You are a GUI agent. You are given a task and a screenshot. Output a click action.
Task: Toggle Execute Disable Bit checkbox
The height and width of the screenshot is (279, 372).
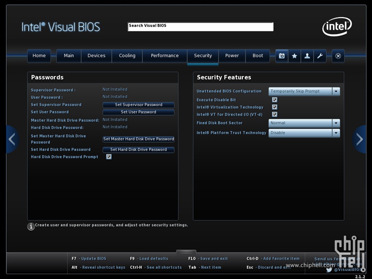coord(275,100)
